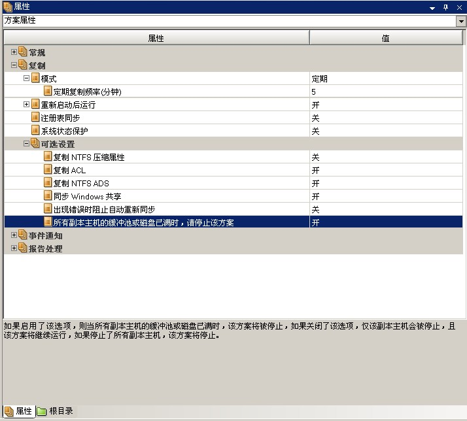The width and height of the screenshot is (467, 421).
Task: Select the 出现错误时阻止自动重新同步 row label
Action: tap(104, 210)
